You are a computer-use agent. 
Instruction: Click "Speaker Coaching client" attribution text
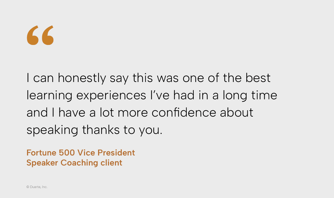[74, 162]
